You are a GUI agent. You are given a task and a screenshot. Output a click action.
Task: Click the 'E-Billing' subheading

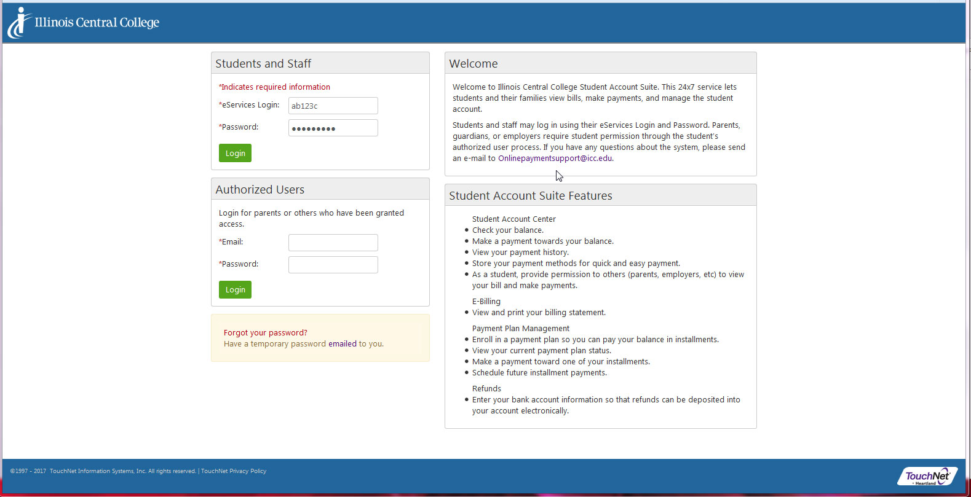tap(486, 302)
